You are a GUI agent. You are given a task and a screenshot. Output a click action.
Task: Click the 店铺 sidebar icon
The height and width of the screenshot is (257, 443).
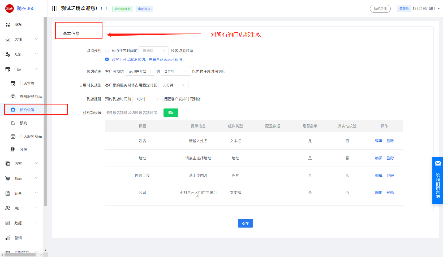(x=8, y=40)
